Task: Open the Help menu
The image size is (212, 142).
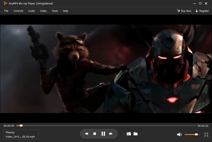Action: click(x=65, y=11)
